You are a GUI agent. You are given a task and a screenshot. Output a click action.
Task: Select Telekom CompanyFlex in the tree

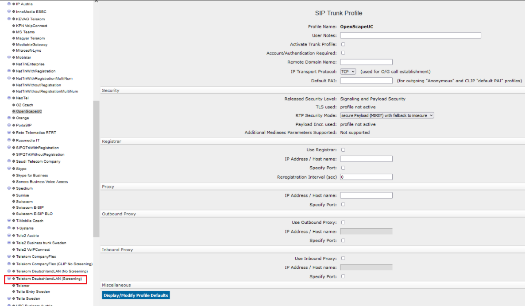[x=36, y=256]
